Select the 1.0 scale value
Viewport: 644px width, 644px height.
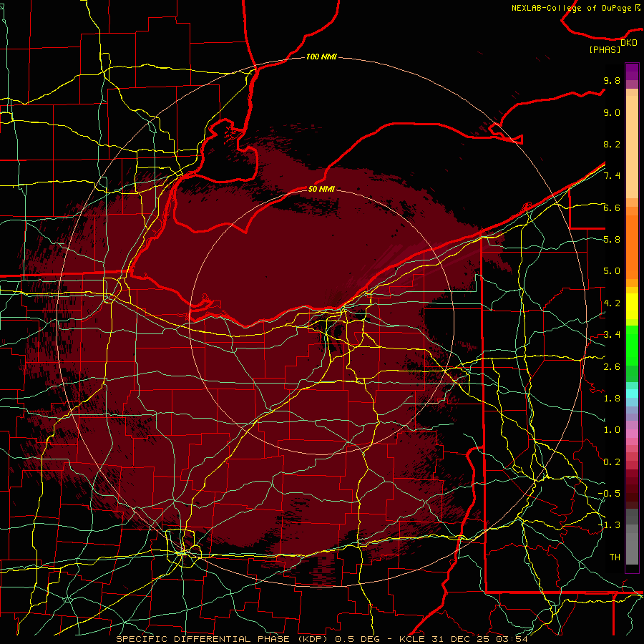[x=612, y=430]
